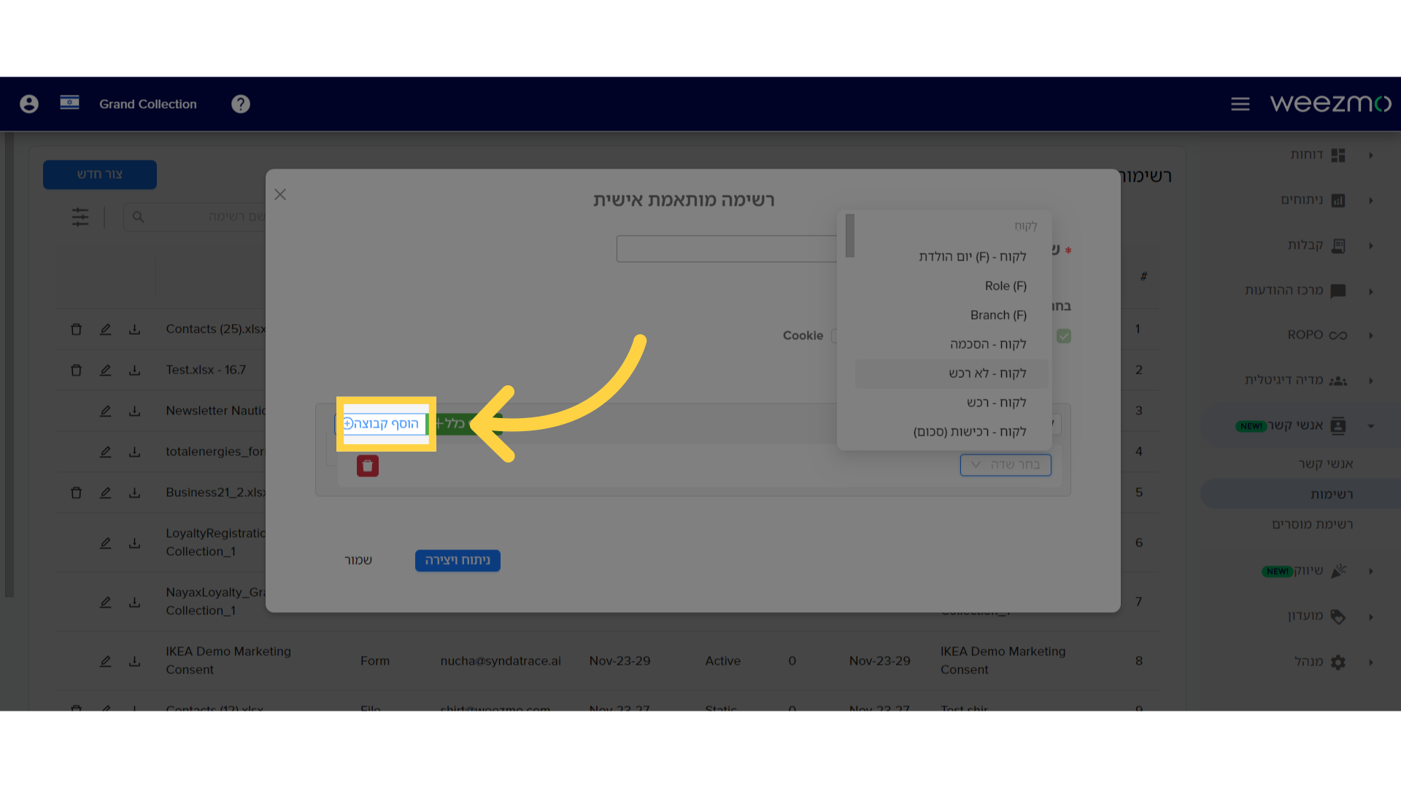Delete the Contacts (25).xlsx row with trash icon

[76, 329]
